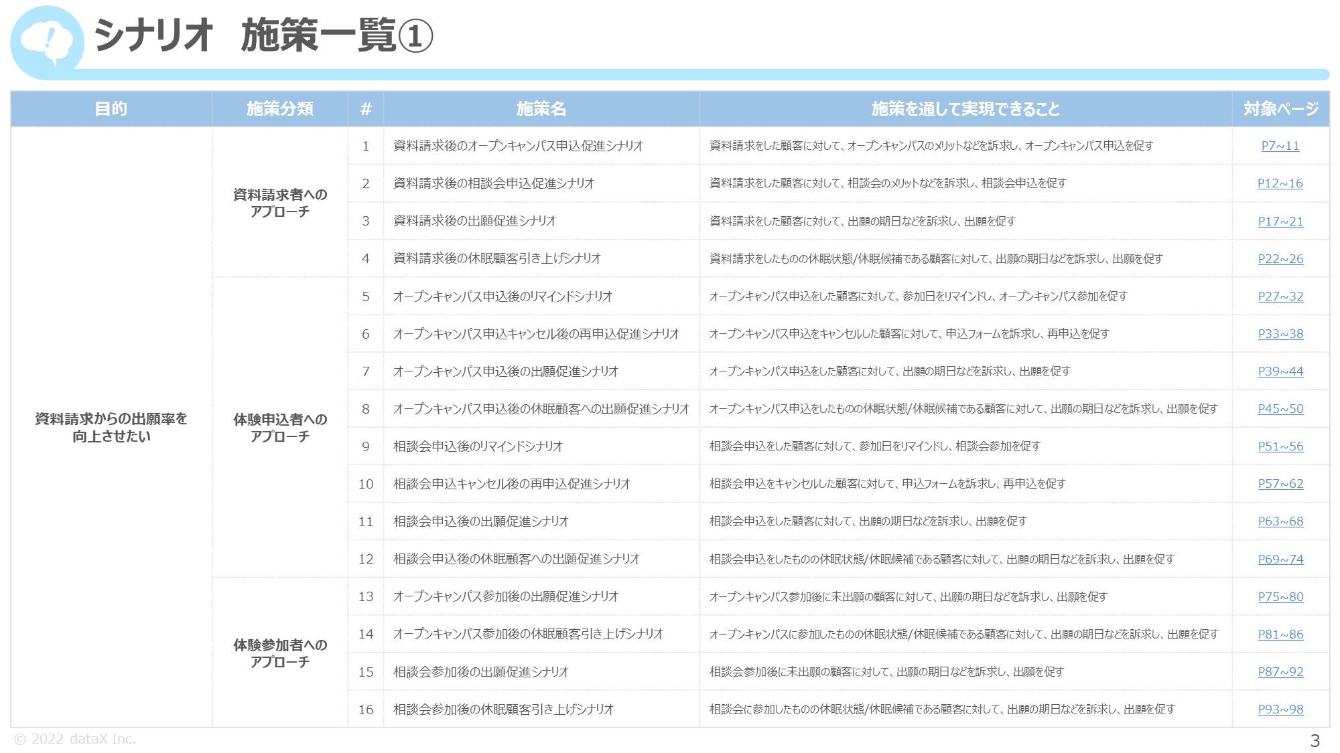Click the P87~92 page link
1340x753 pixels.
pyautogui.click(x=1280, y=671)
